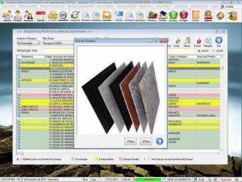The width and height of the screenshot is (242, 182).
Task: Click the Excluir delete icon
Action: (197, 42)
